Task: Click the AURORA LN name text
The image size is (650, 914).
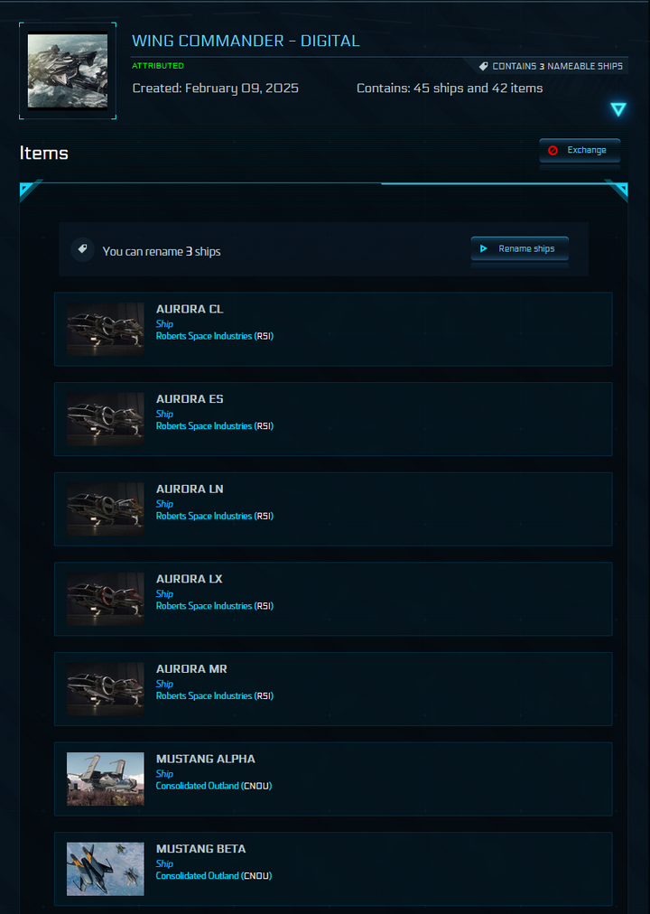Action: [190, 489]
